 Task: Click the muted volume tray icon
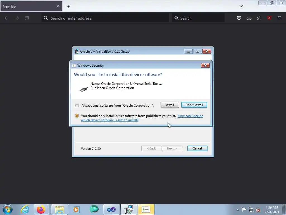point(258,210)
